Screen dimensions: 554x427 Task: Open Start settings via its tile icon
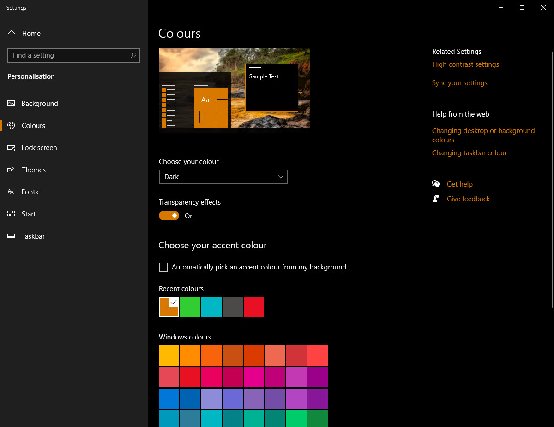[x=12, y=214]
